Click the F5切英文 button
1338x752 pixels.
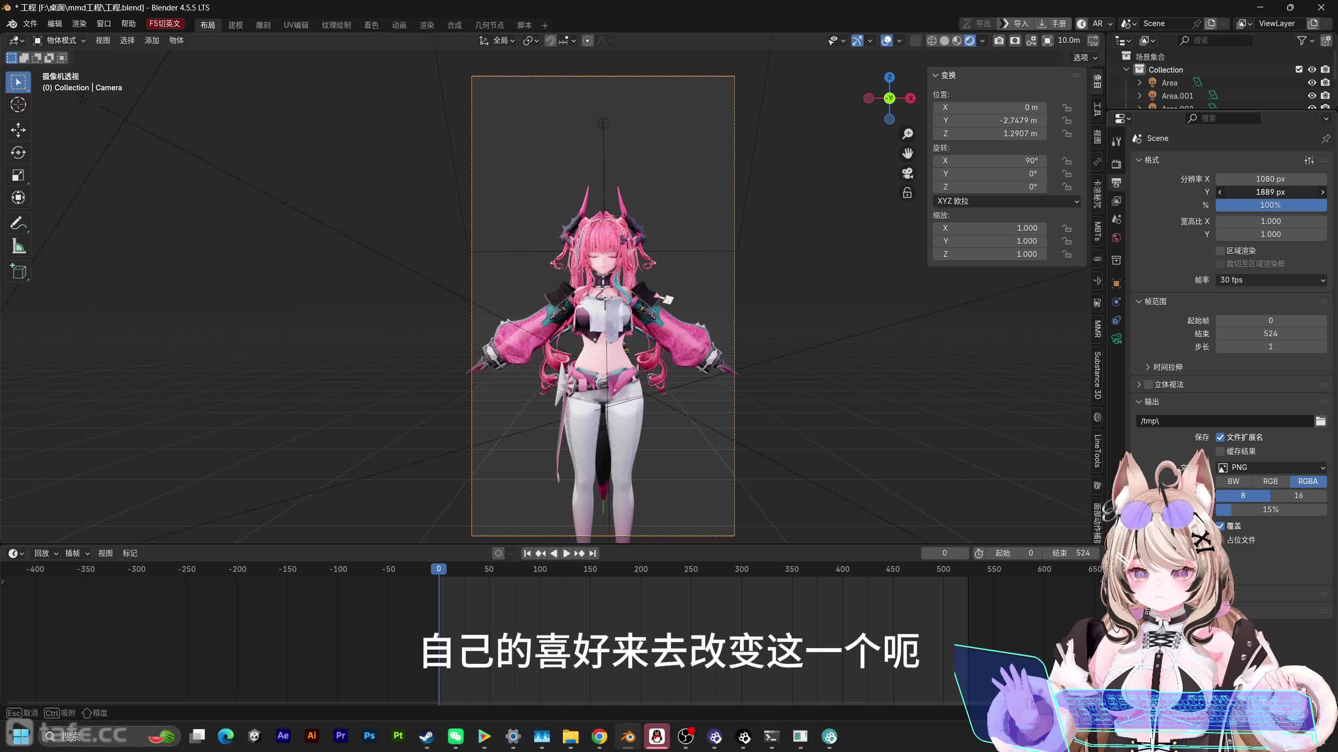165,24
